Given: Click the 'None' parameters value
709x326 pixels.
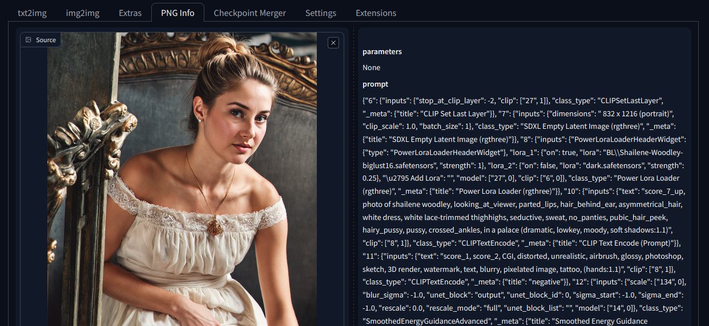Looking at the screenshot, I should point(371,67).
